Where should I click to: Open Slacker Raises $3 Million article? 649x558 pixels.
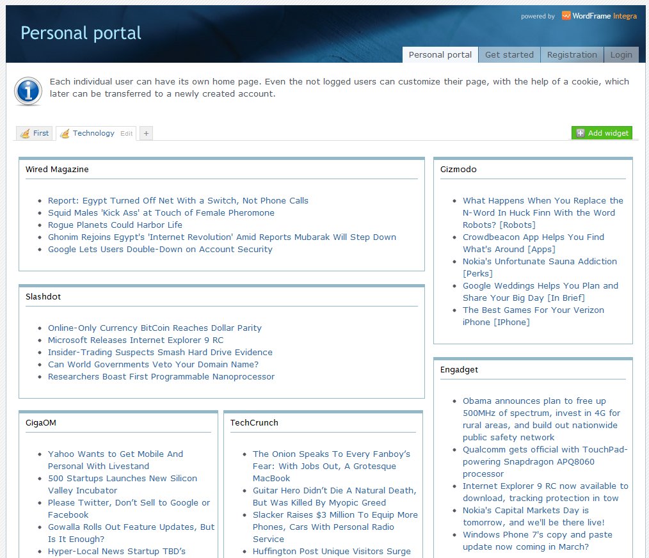335,527
